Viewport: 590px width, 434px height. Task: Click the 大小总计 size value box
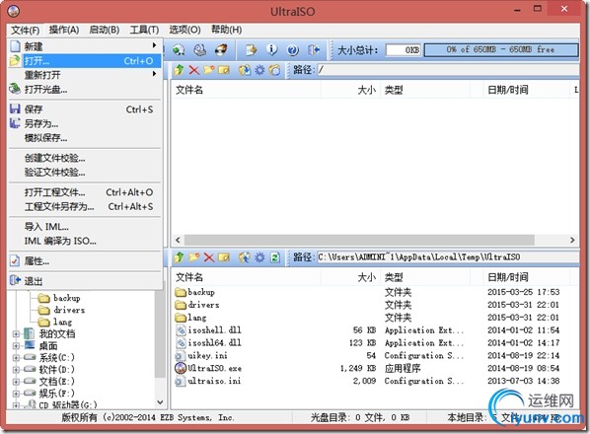point(404,49)
